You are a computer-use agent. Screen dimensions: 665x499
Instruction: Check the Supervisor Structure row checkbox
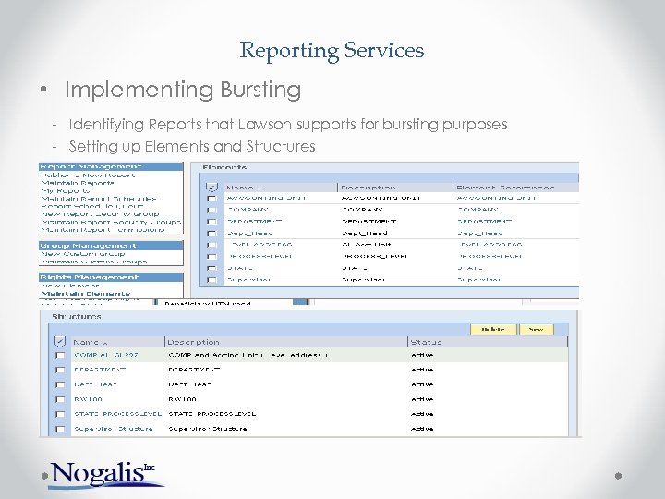(60, 429)
